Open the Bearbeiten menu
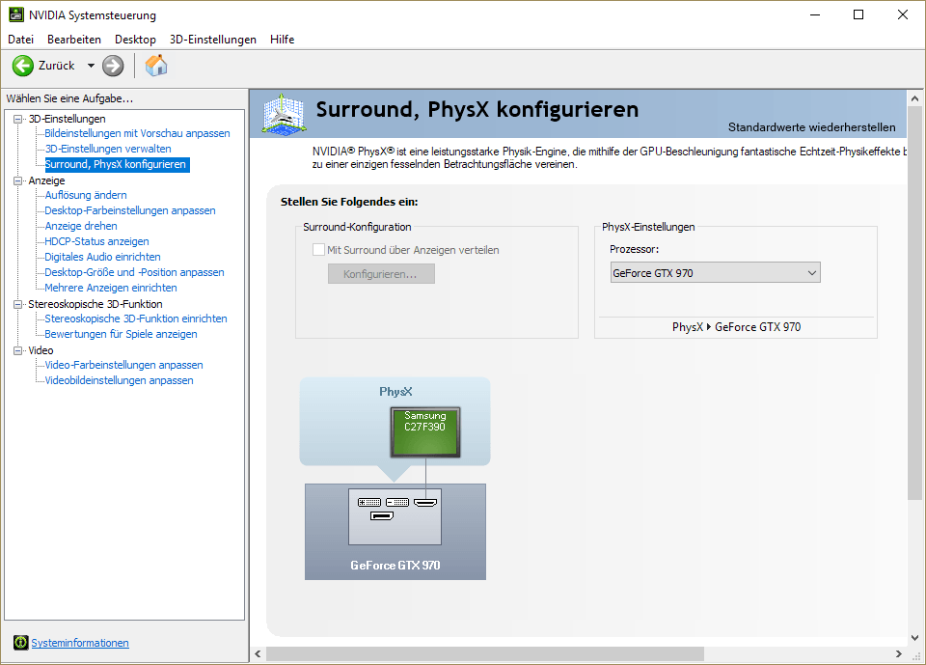926x665 pixels. (x=74, y=39)
